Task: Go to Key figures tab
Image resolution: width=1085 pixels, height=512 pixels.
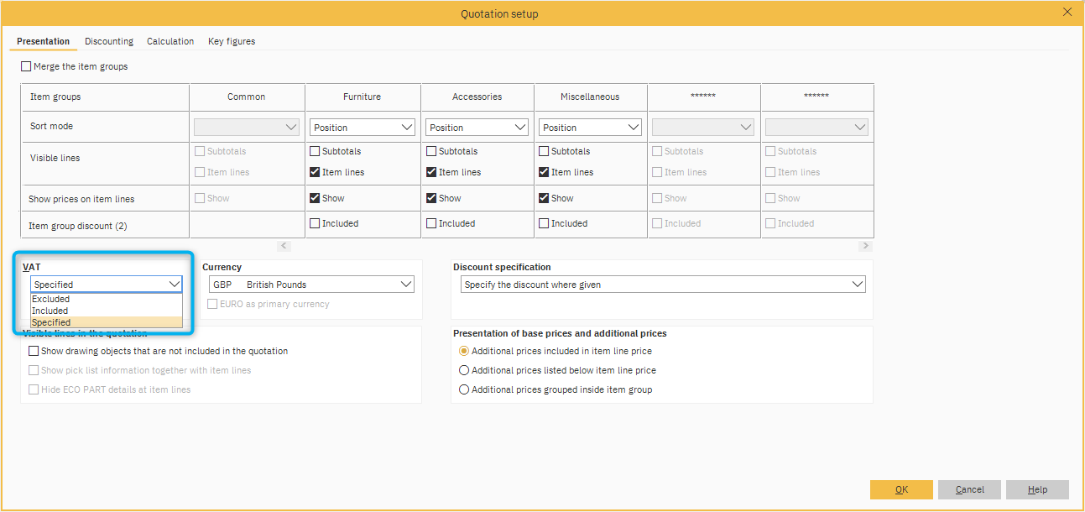Action: tap(232, 41)
